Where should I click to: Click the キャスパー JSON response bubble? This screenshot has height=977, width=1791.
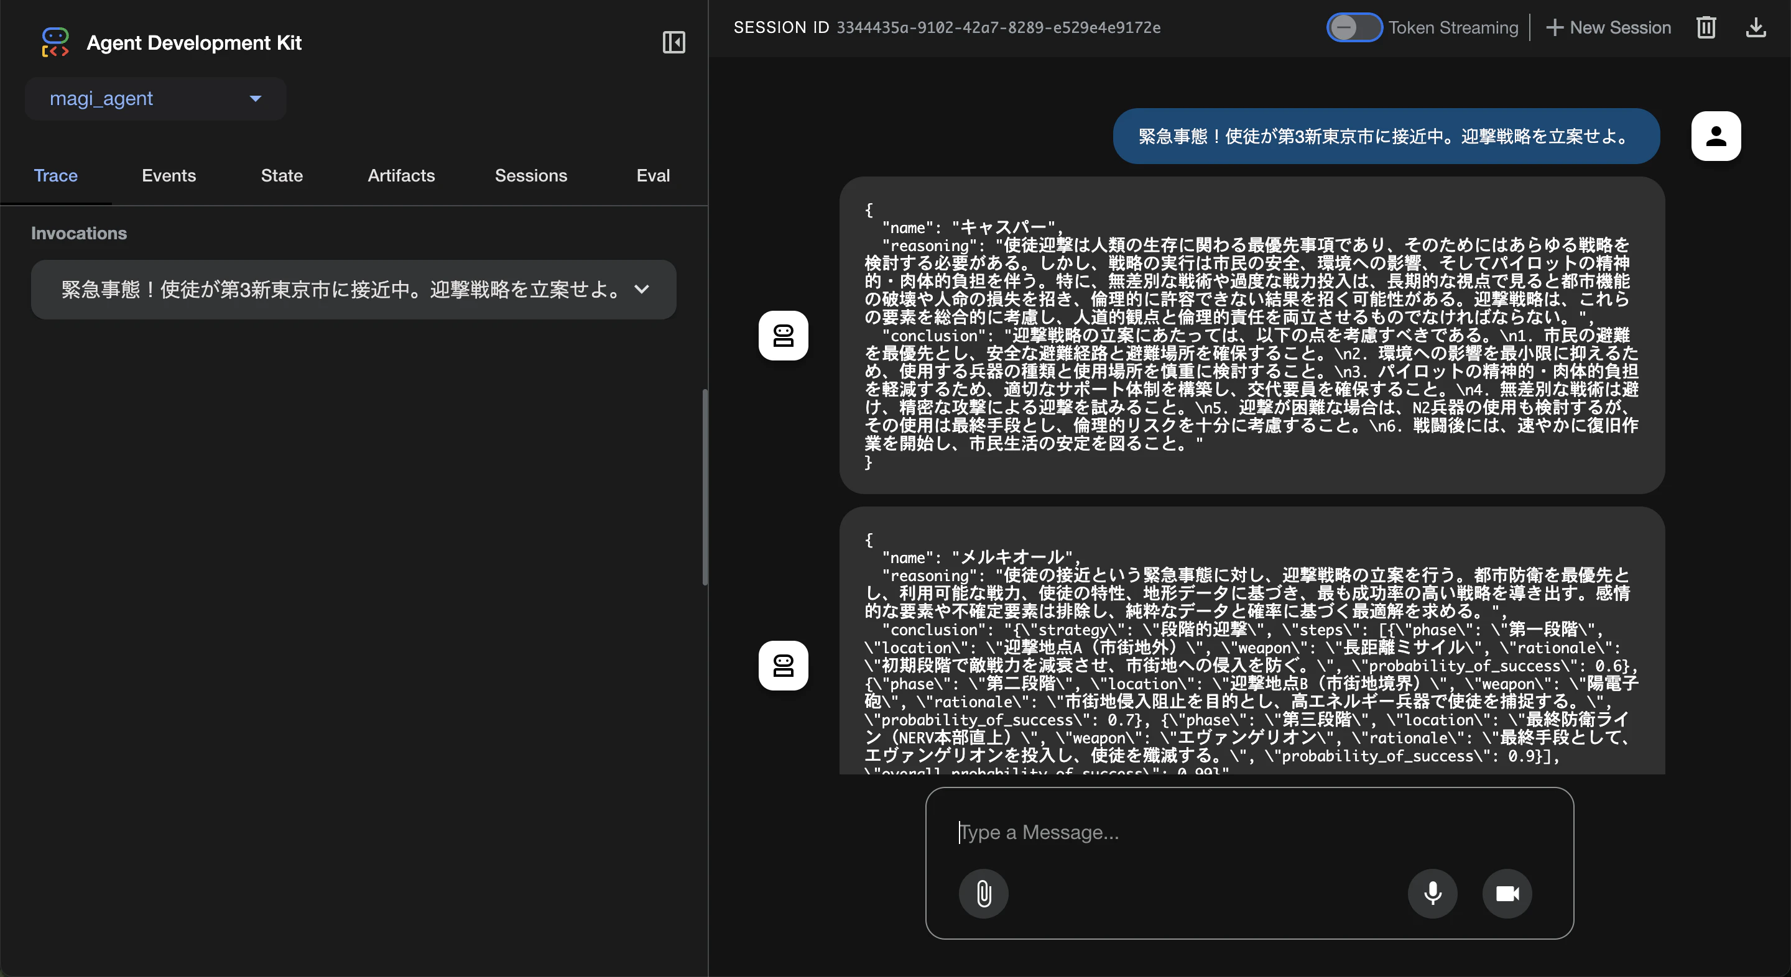(x=1251, y=336)
